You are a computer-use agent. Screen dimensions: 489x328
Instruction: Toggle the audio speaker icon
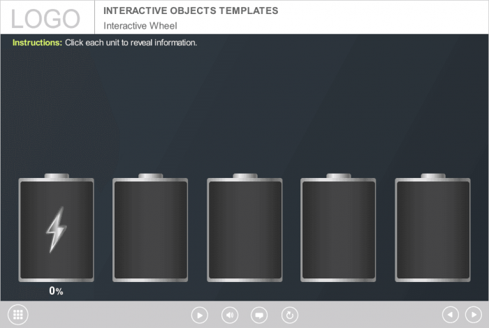(230, 315)
